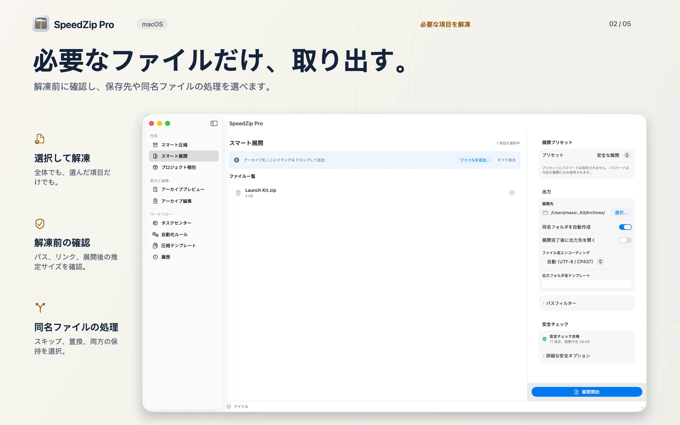This screenshot has height=425, width=680.
Task: Click the アイドル status check icon
Action: [x=229, y=407]
